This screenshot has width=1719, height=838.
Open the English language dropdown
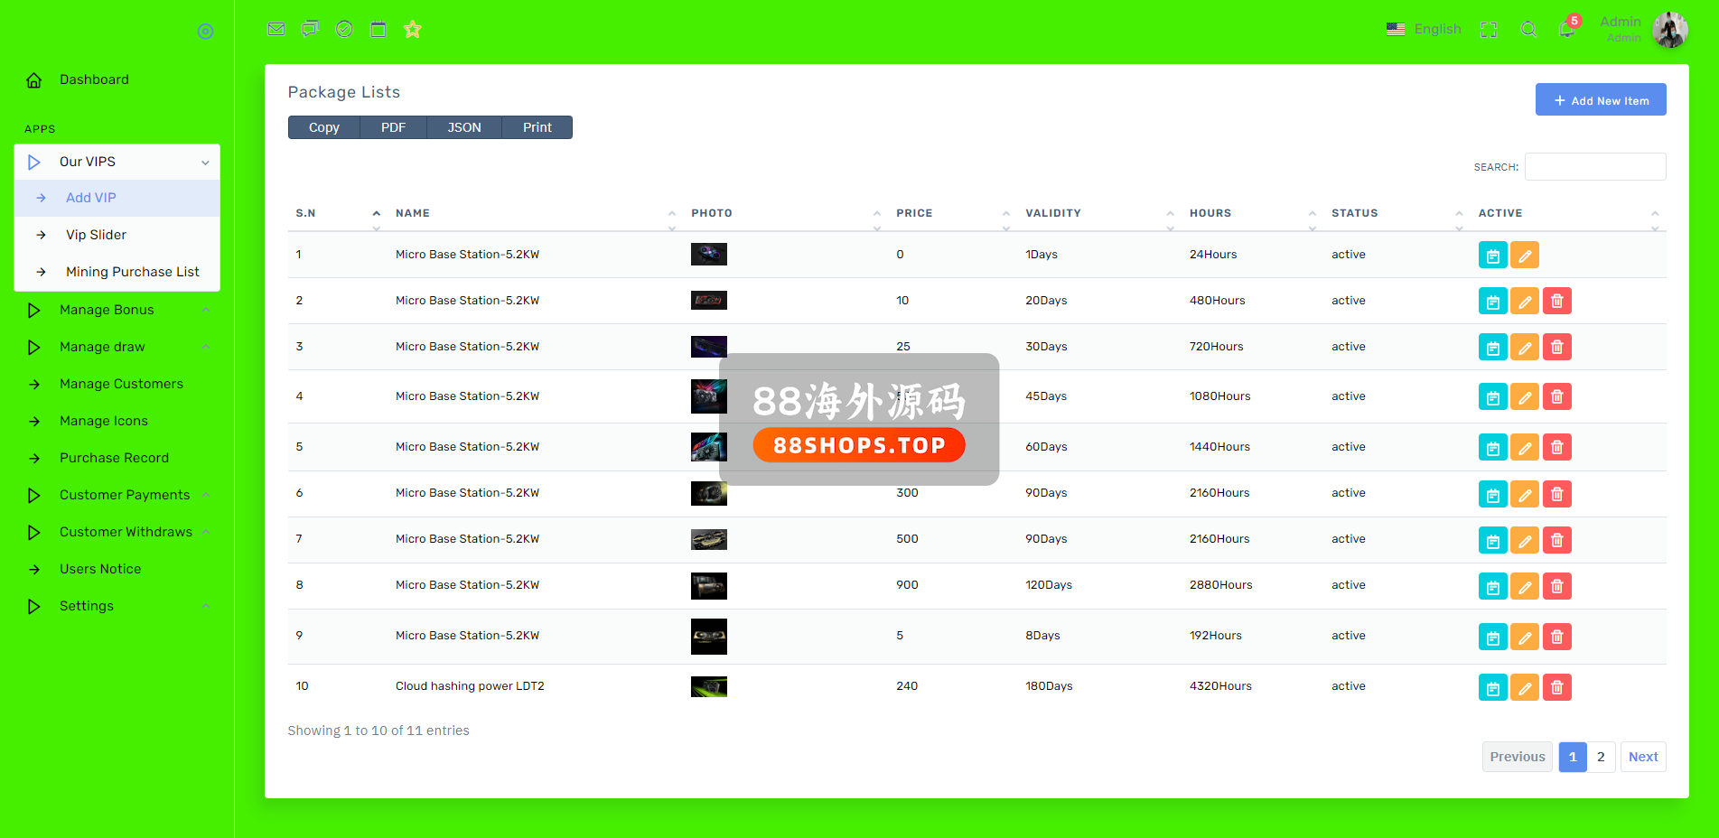(1424, 29)
